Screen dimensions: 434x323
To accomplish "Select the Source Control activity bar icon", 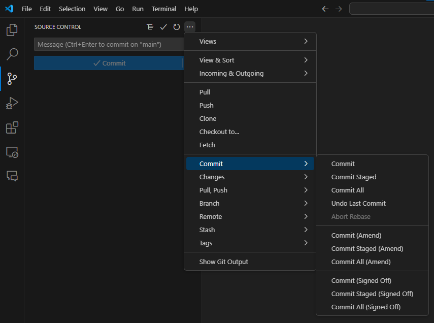I will [x=12, y=79].
